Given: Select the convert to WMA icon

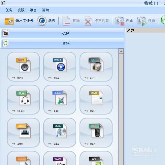Looking at the screenshot, I should tap(60, 67).
